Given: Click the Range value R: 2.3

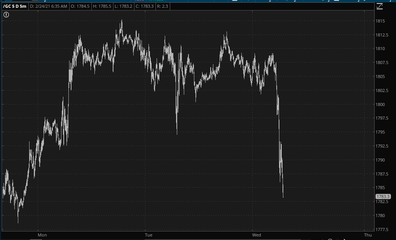Looking at the screenshot, I should 163,6.
